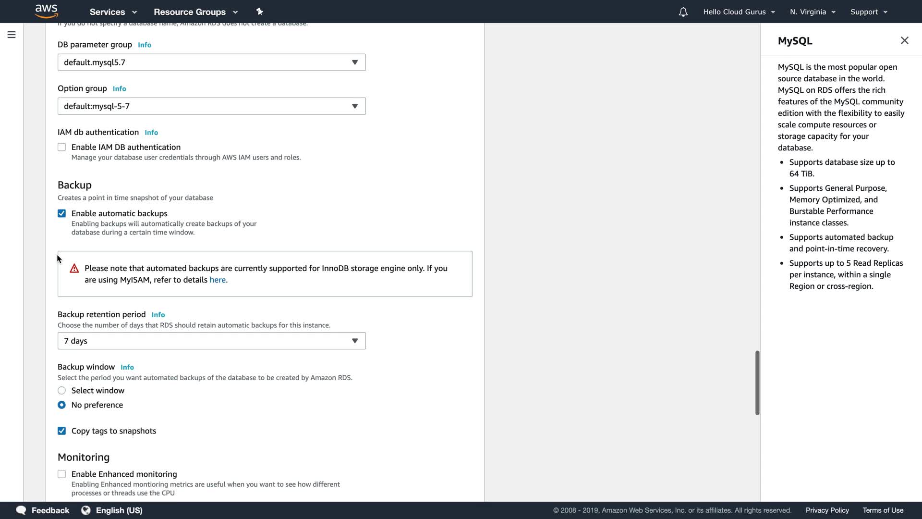Click Info link beside Backup window
Image resolution: width=922 pixels, height=519 pixels.
point(127,367)
